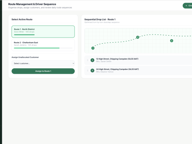
Task: Click Assign to Route 1 button
Action: pos(43,71)
